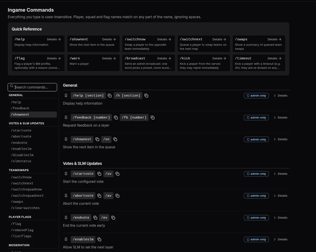Screen dimensions: 316x252
Task: Go to /switchsquadnow in sidebar
Action: click(x=33, y=189)
